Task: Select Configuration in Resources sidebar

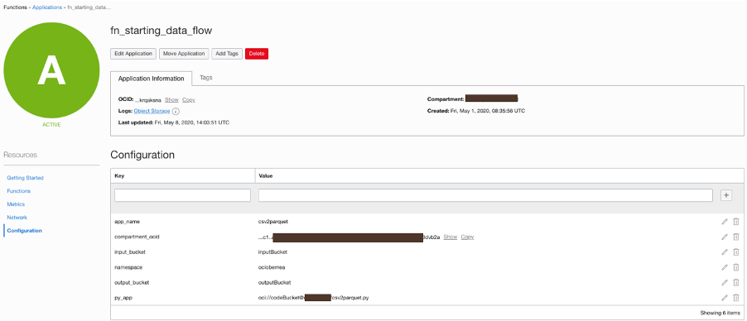Action: (x=24, y=231)
